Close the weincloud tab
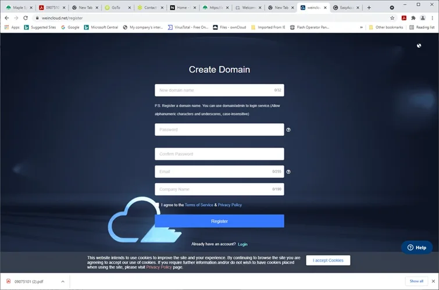Viewport: 439px width, 290px height. pos(325,8)
